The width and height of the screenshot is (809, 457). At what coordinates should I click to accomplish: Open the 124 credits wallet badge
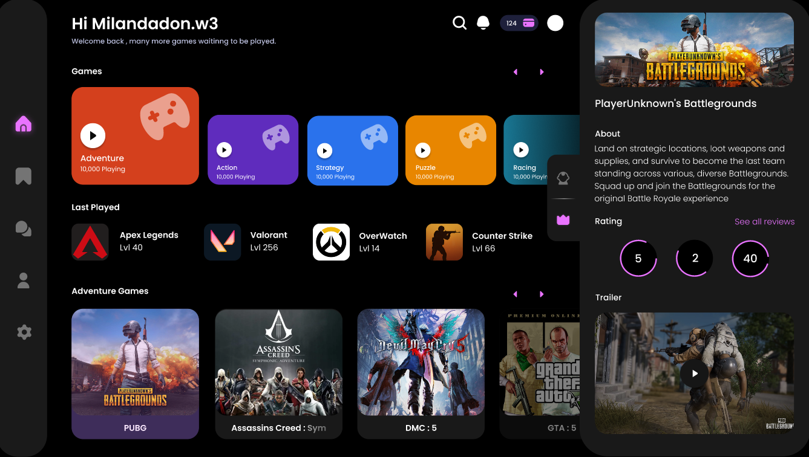pos(519,23)
